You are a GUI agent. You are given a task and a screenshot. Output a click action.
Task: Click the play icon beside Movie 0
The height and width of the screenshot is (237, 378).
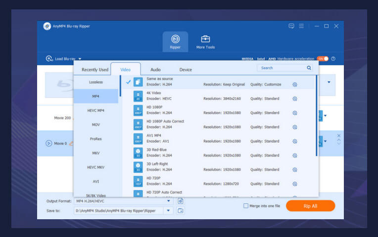(48, 143)
